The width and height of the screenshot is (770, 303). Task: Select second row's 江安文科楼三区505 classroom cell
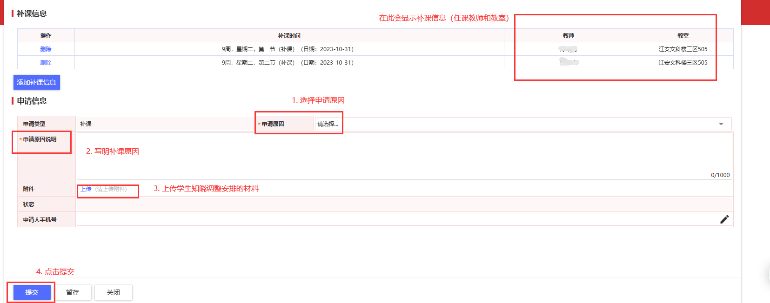pyautogui.click(x=683, y=63)
